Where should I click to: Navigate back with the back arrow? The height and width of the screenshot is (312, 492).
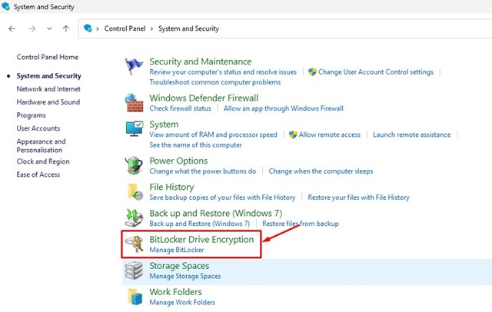12,28
